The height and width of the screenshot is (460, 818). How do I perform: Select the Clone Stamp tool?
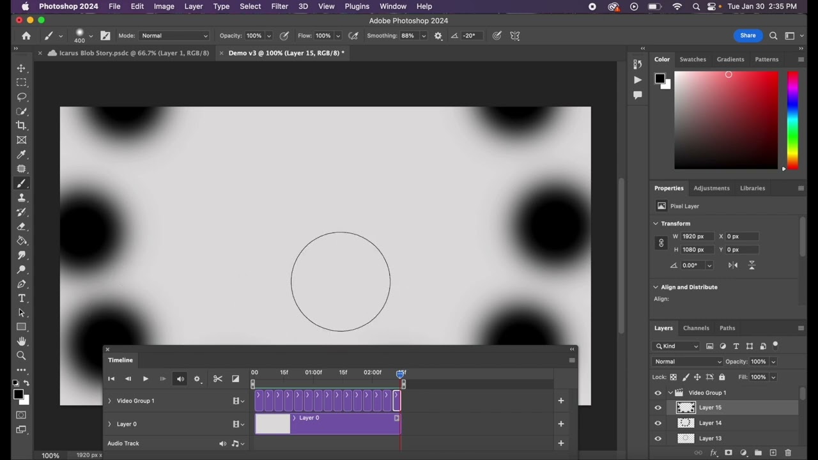pyautogui.click(x=22, y=198)
